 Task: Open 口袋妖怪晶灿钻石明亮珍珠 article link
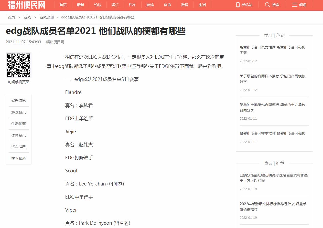pyautogui.click(x=274, y=178)
